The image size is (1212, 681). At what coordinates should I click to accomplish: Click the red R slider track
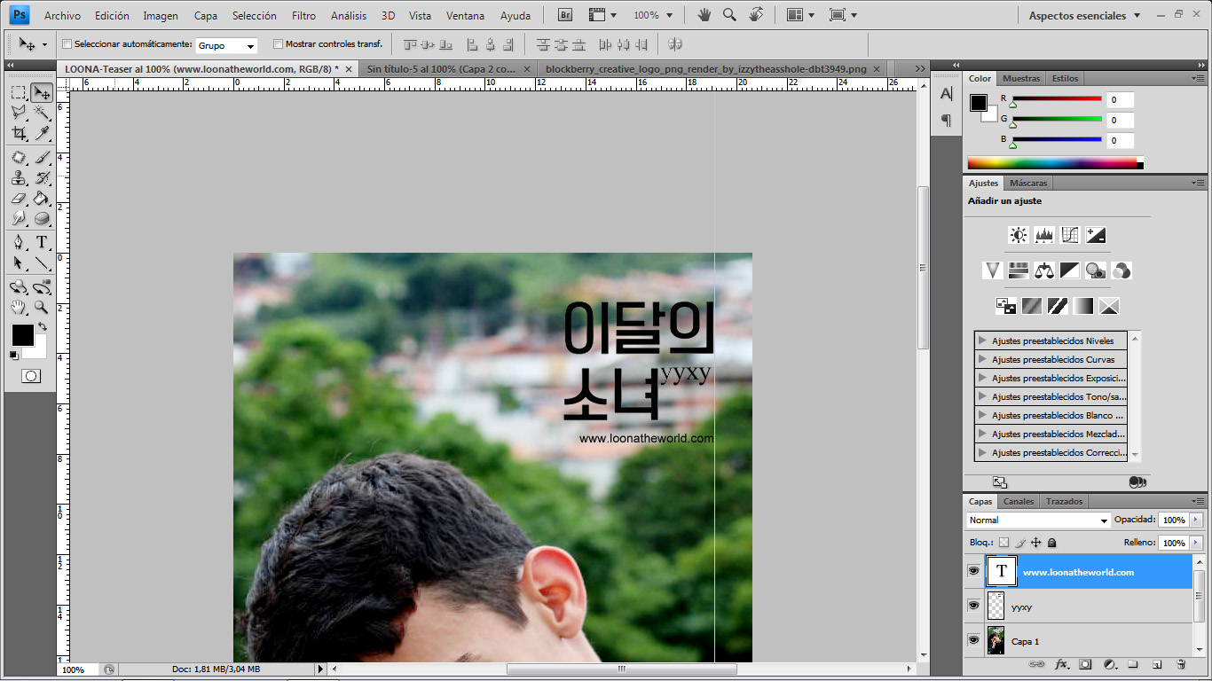pos(1057,98)
